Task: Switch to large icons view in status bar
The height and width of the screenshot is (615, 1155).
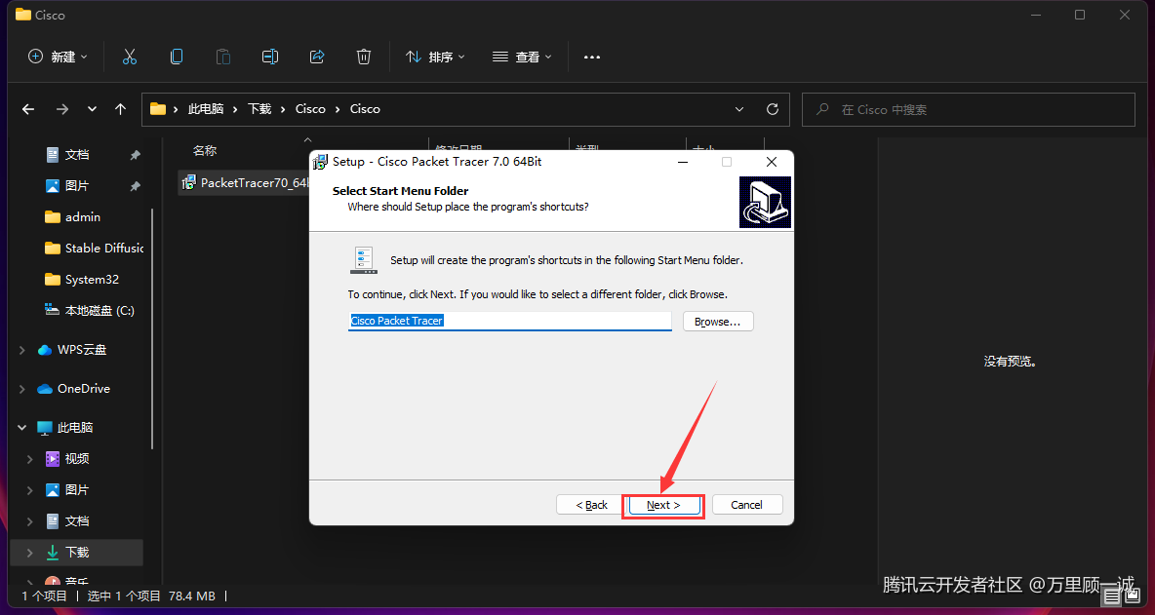Action: [1132, 597]
